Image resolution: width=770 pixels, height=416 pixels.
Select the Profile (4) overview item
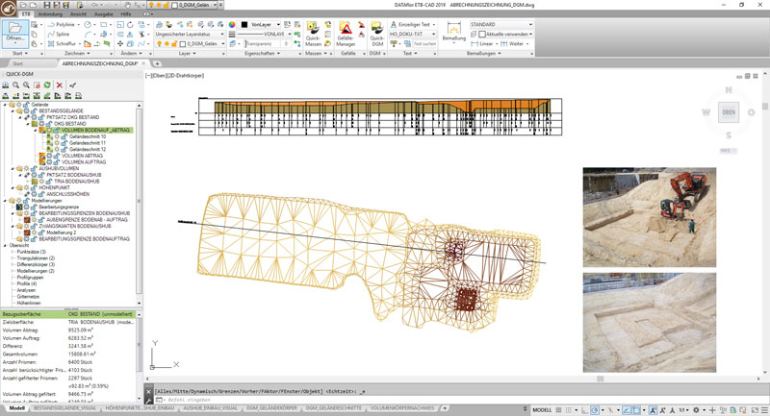click(x=27, y=283)
